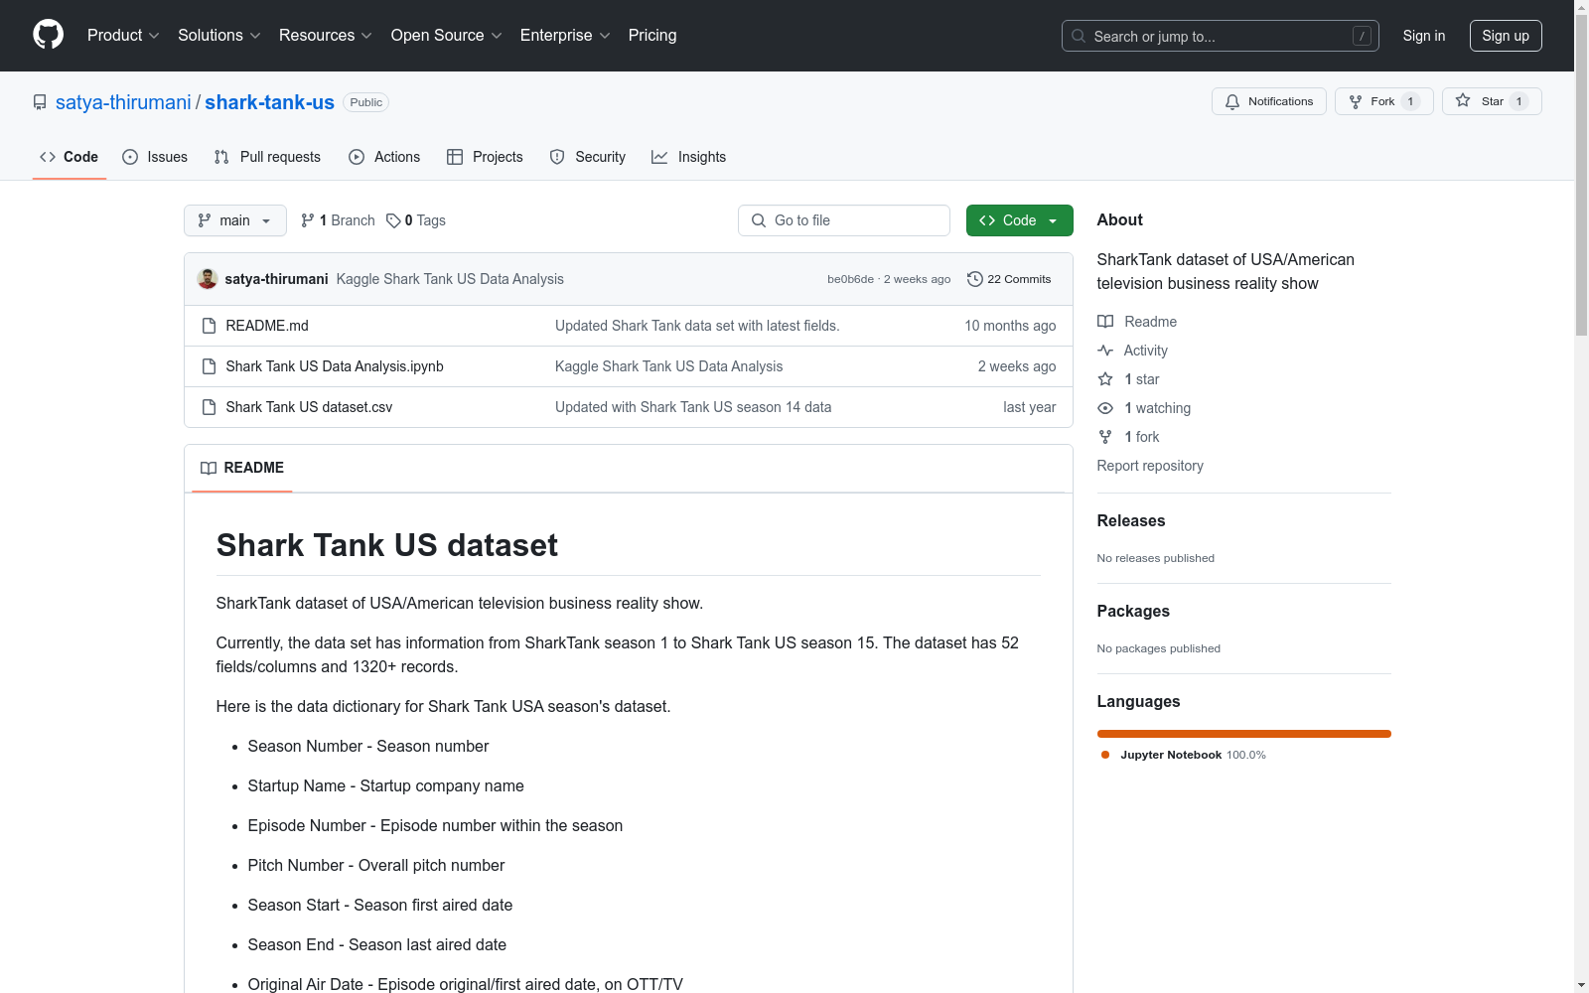
Task: Sign in to GitHub
Action: (1424, 36)
